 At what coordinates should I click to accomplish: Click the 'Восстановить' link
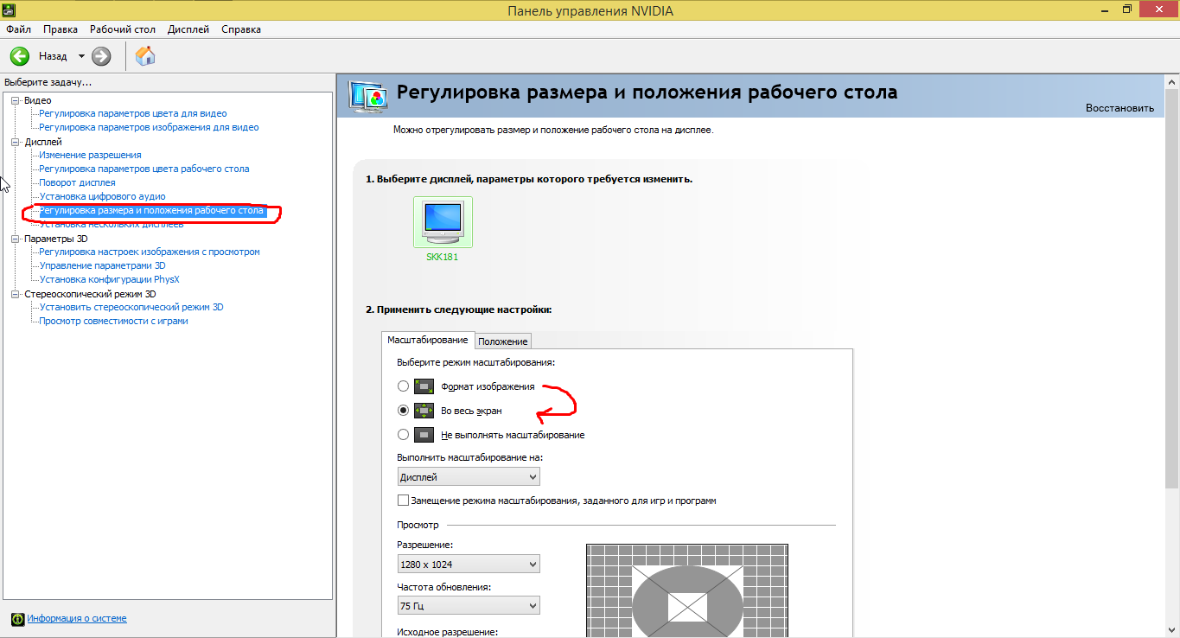point(1119,108)
